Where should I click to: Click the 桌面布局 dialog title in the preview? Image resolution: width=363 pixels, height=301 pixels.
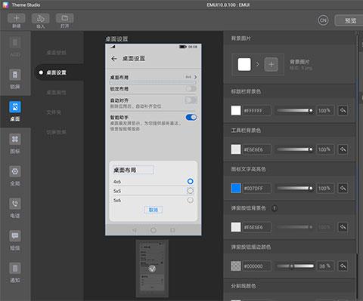coord(125,170)
